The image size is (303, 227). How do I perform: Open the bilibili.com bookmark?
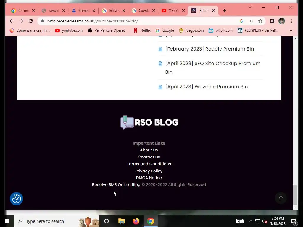pyautogui.click(x=220, y=30)
